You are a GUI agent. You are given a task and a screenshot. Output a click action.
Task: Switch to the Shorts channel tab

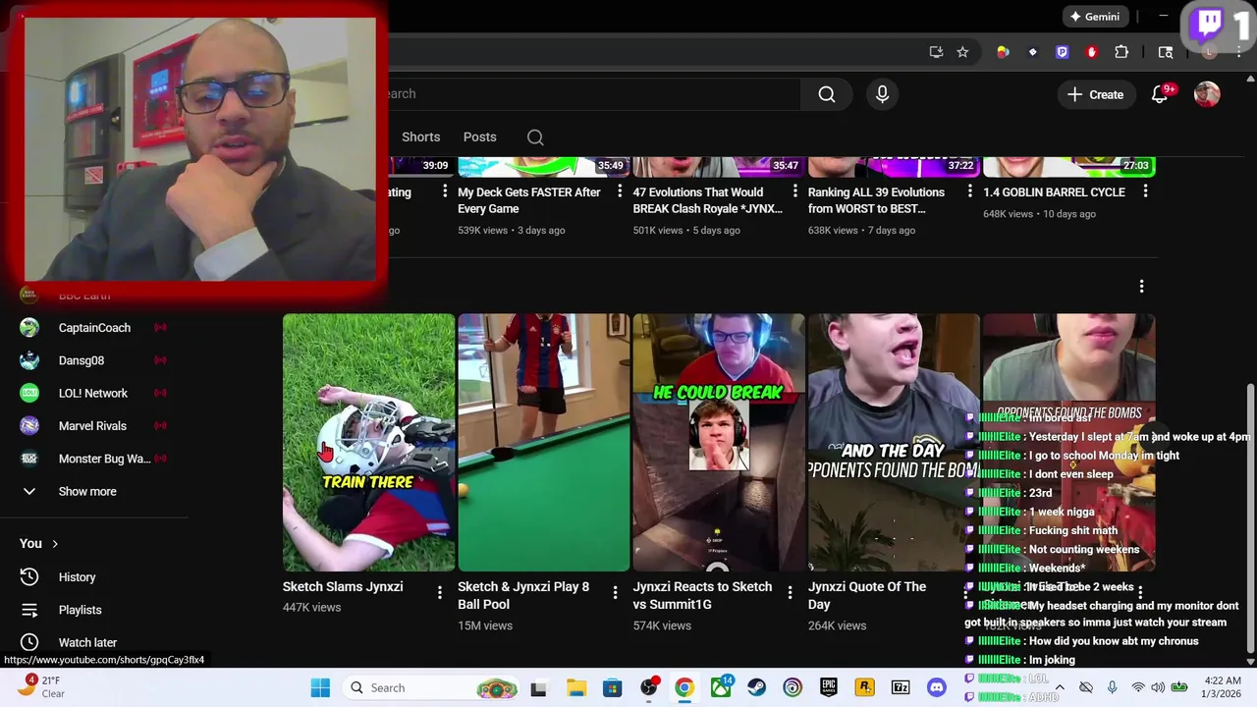point(420,137)
